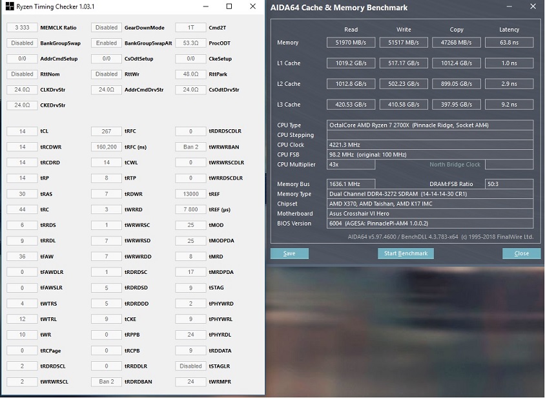This screenshot has height=398, width=545.
Task: Click the BankGroupSwapAlt Enabled field
Action: [107, 43]
